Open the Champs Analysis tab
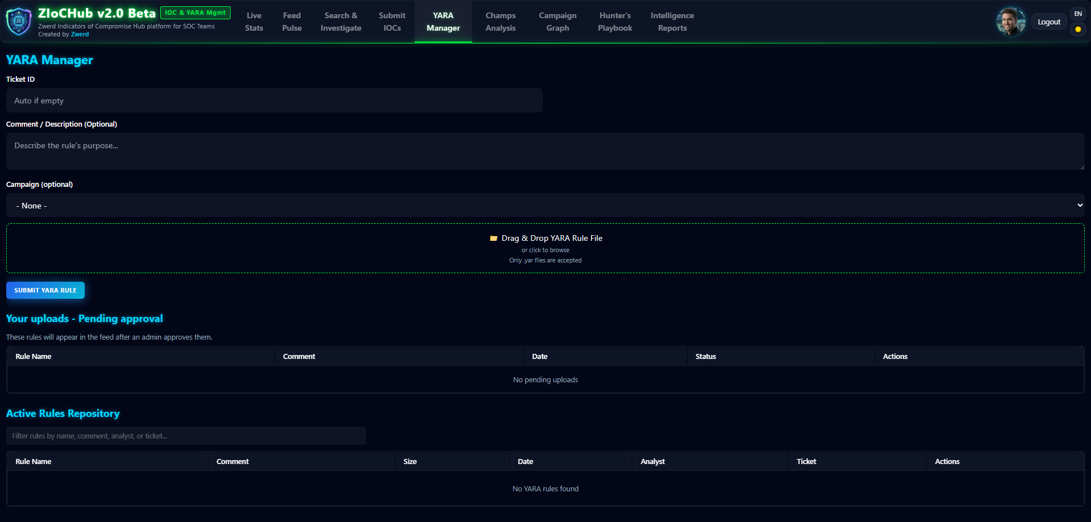Image resolution: width=1091 pixels, height=522 pixels. tap(500, 22)
